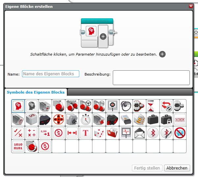
Task: Select the loop interrupt arrows icon
Action: point(166,106)
